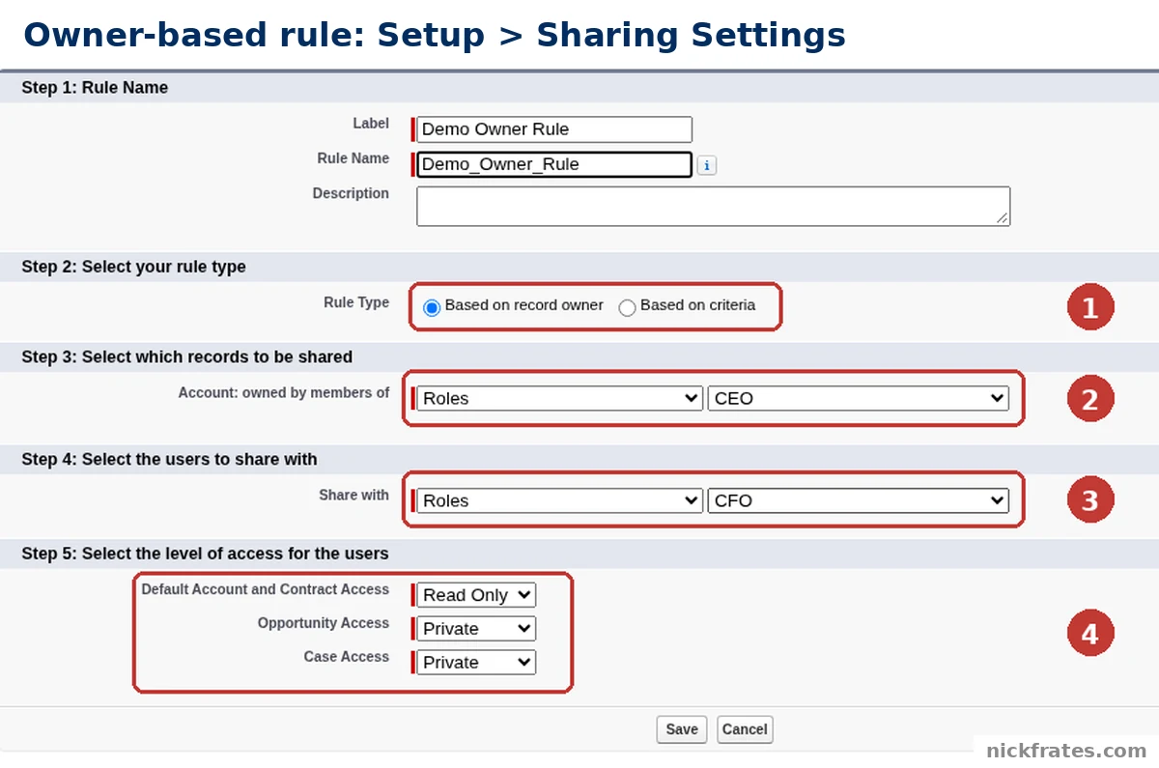Click the info icon beside Rule Name
1159x768 pixels.
[x=707, y=165]
